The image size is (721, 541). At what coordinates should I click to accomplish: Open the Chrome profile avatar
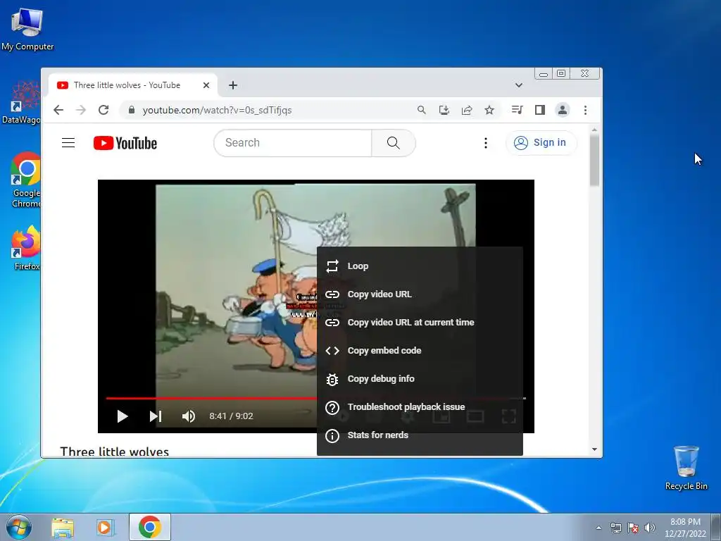coord(563,110)
